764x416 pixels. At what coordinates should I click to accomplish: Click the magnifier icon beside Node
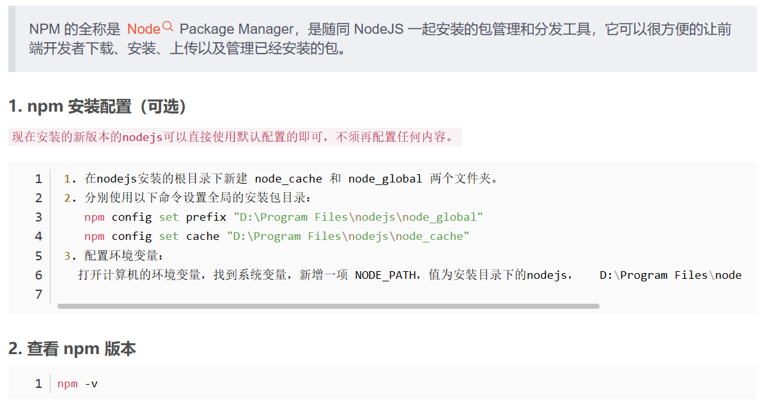coord(168,27)
